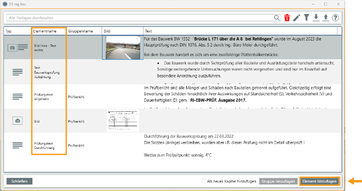This screenshot has height=191, width=362.
Task: Sort by the Gruppenname column header
Action: click(x=80, y=31)
